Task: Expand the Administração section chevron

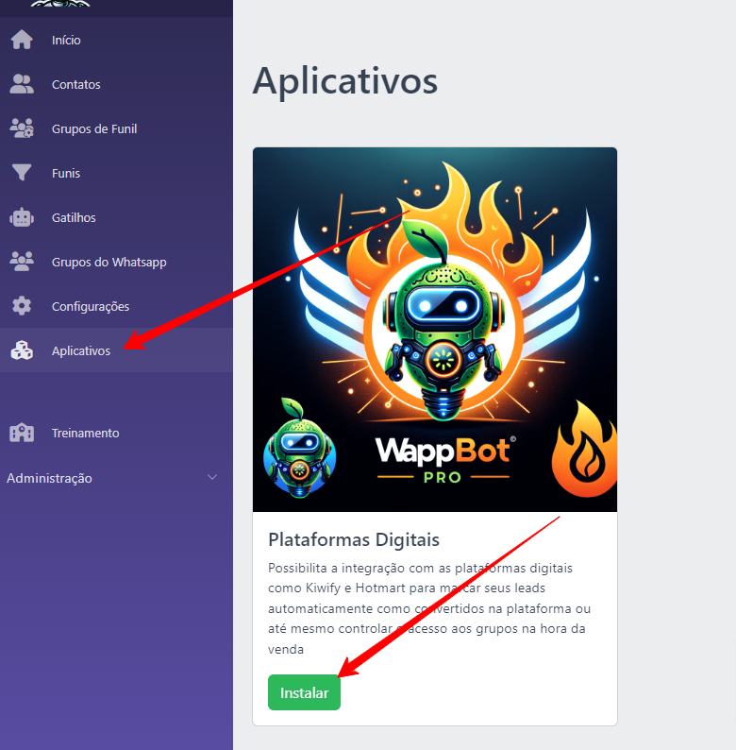Action: (212, 477)
